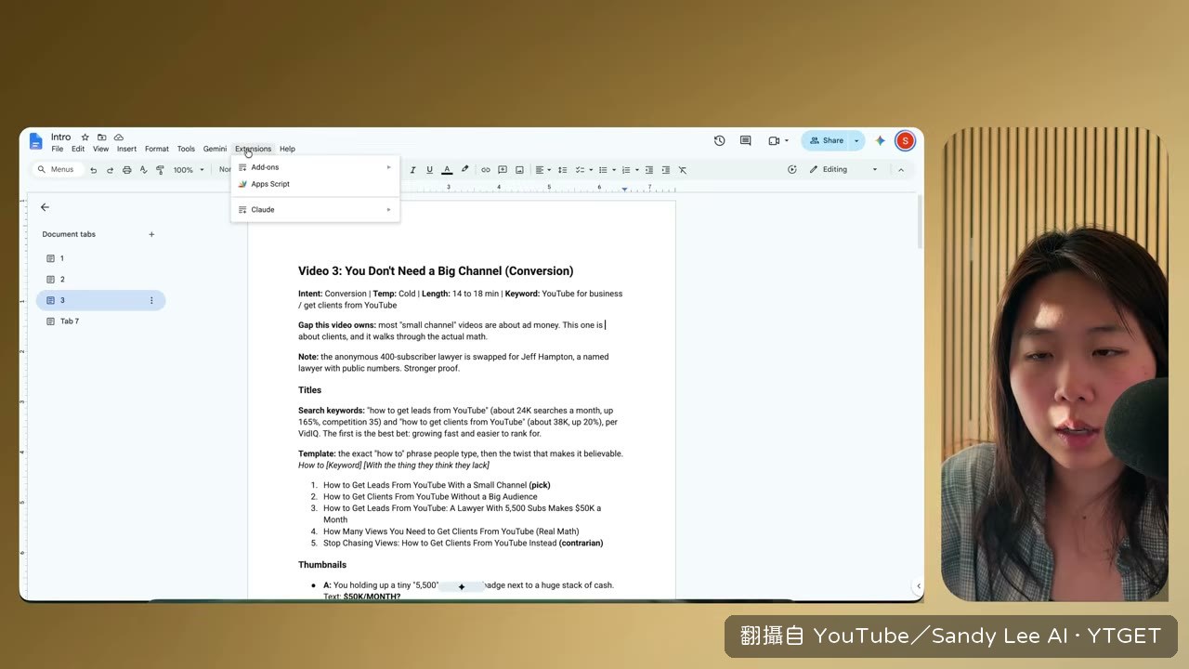
Task: Open the Format menu
Action: [x=157, y=149]
